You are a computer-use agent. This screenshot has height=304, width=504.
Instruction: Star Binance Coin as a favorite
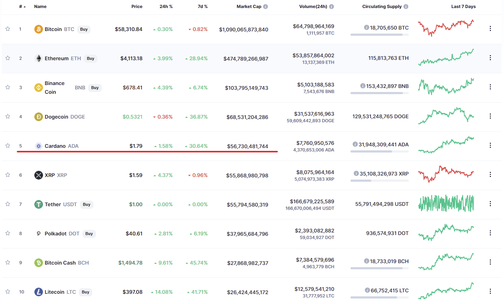pyautogui.click(x=8, y=87)
